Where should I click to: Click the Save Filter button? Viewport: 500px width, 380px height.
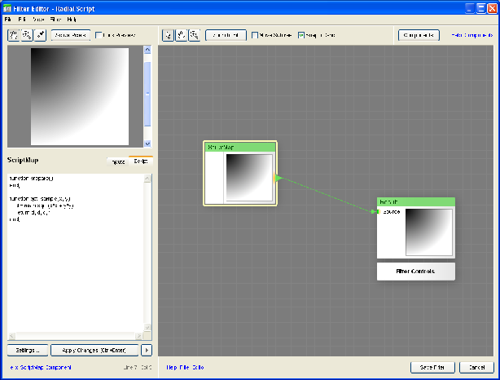(432, 368)
